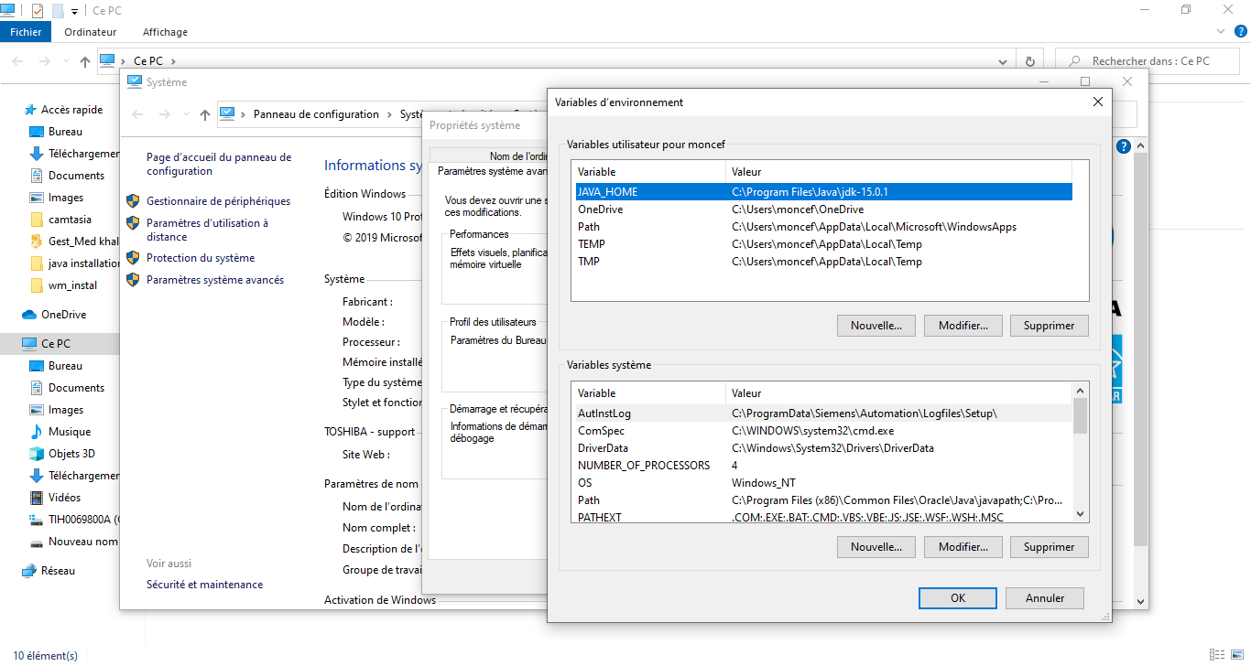This screenshot has height=666, width=1251.
Task: Click the Documents icon under Accès rapide
Action: click(37, 176)
